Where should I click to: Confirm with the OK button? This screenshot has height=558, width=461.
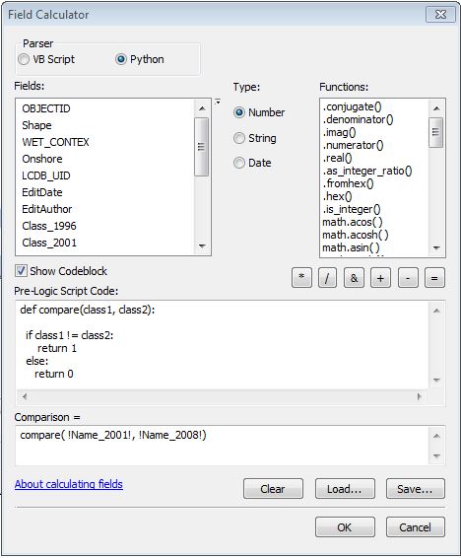pos(345,527)
